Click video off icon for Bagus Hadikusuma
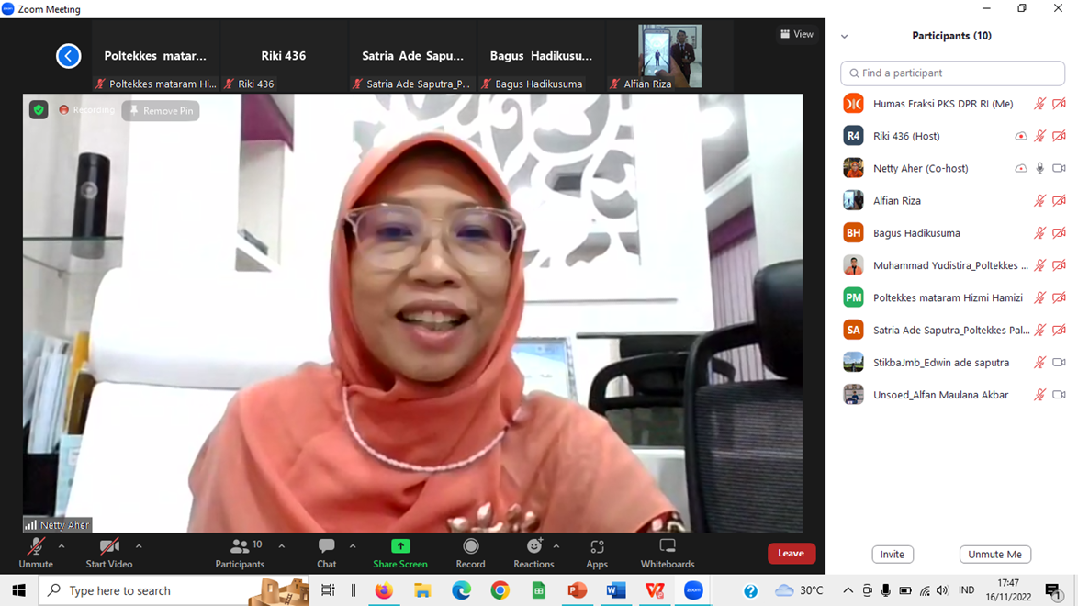 (x=1059, y=233)
